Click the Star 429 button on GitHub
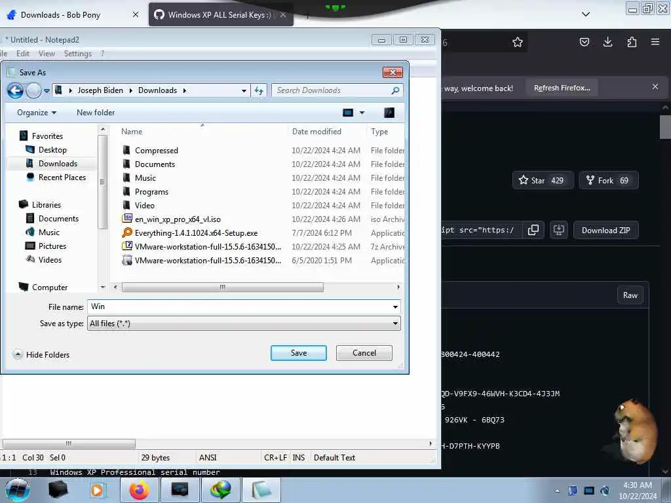The width and height of the screenshot is (671, 503). (543, 180)
